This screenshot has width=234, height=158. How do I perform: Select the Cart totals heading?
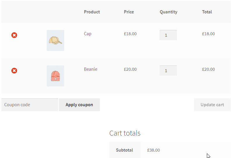pyautogui.click(x=125, y=133)
